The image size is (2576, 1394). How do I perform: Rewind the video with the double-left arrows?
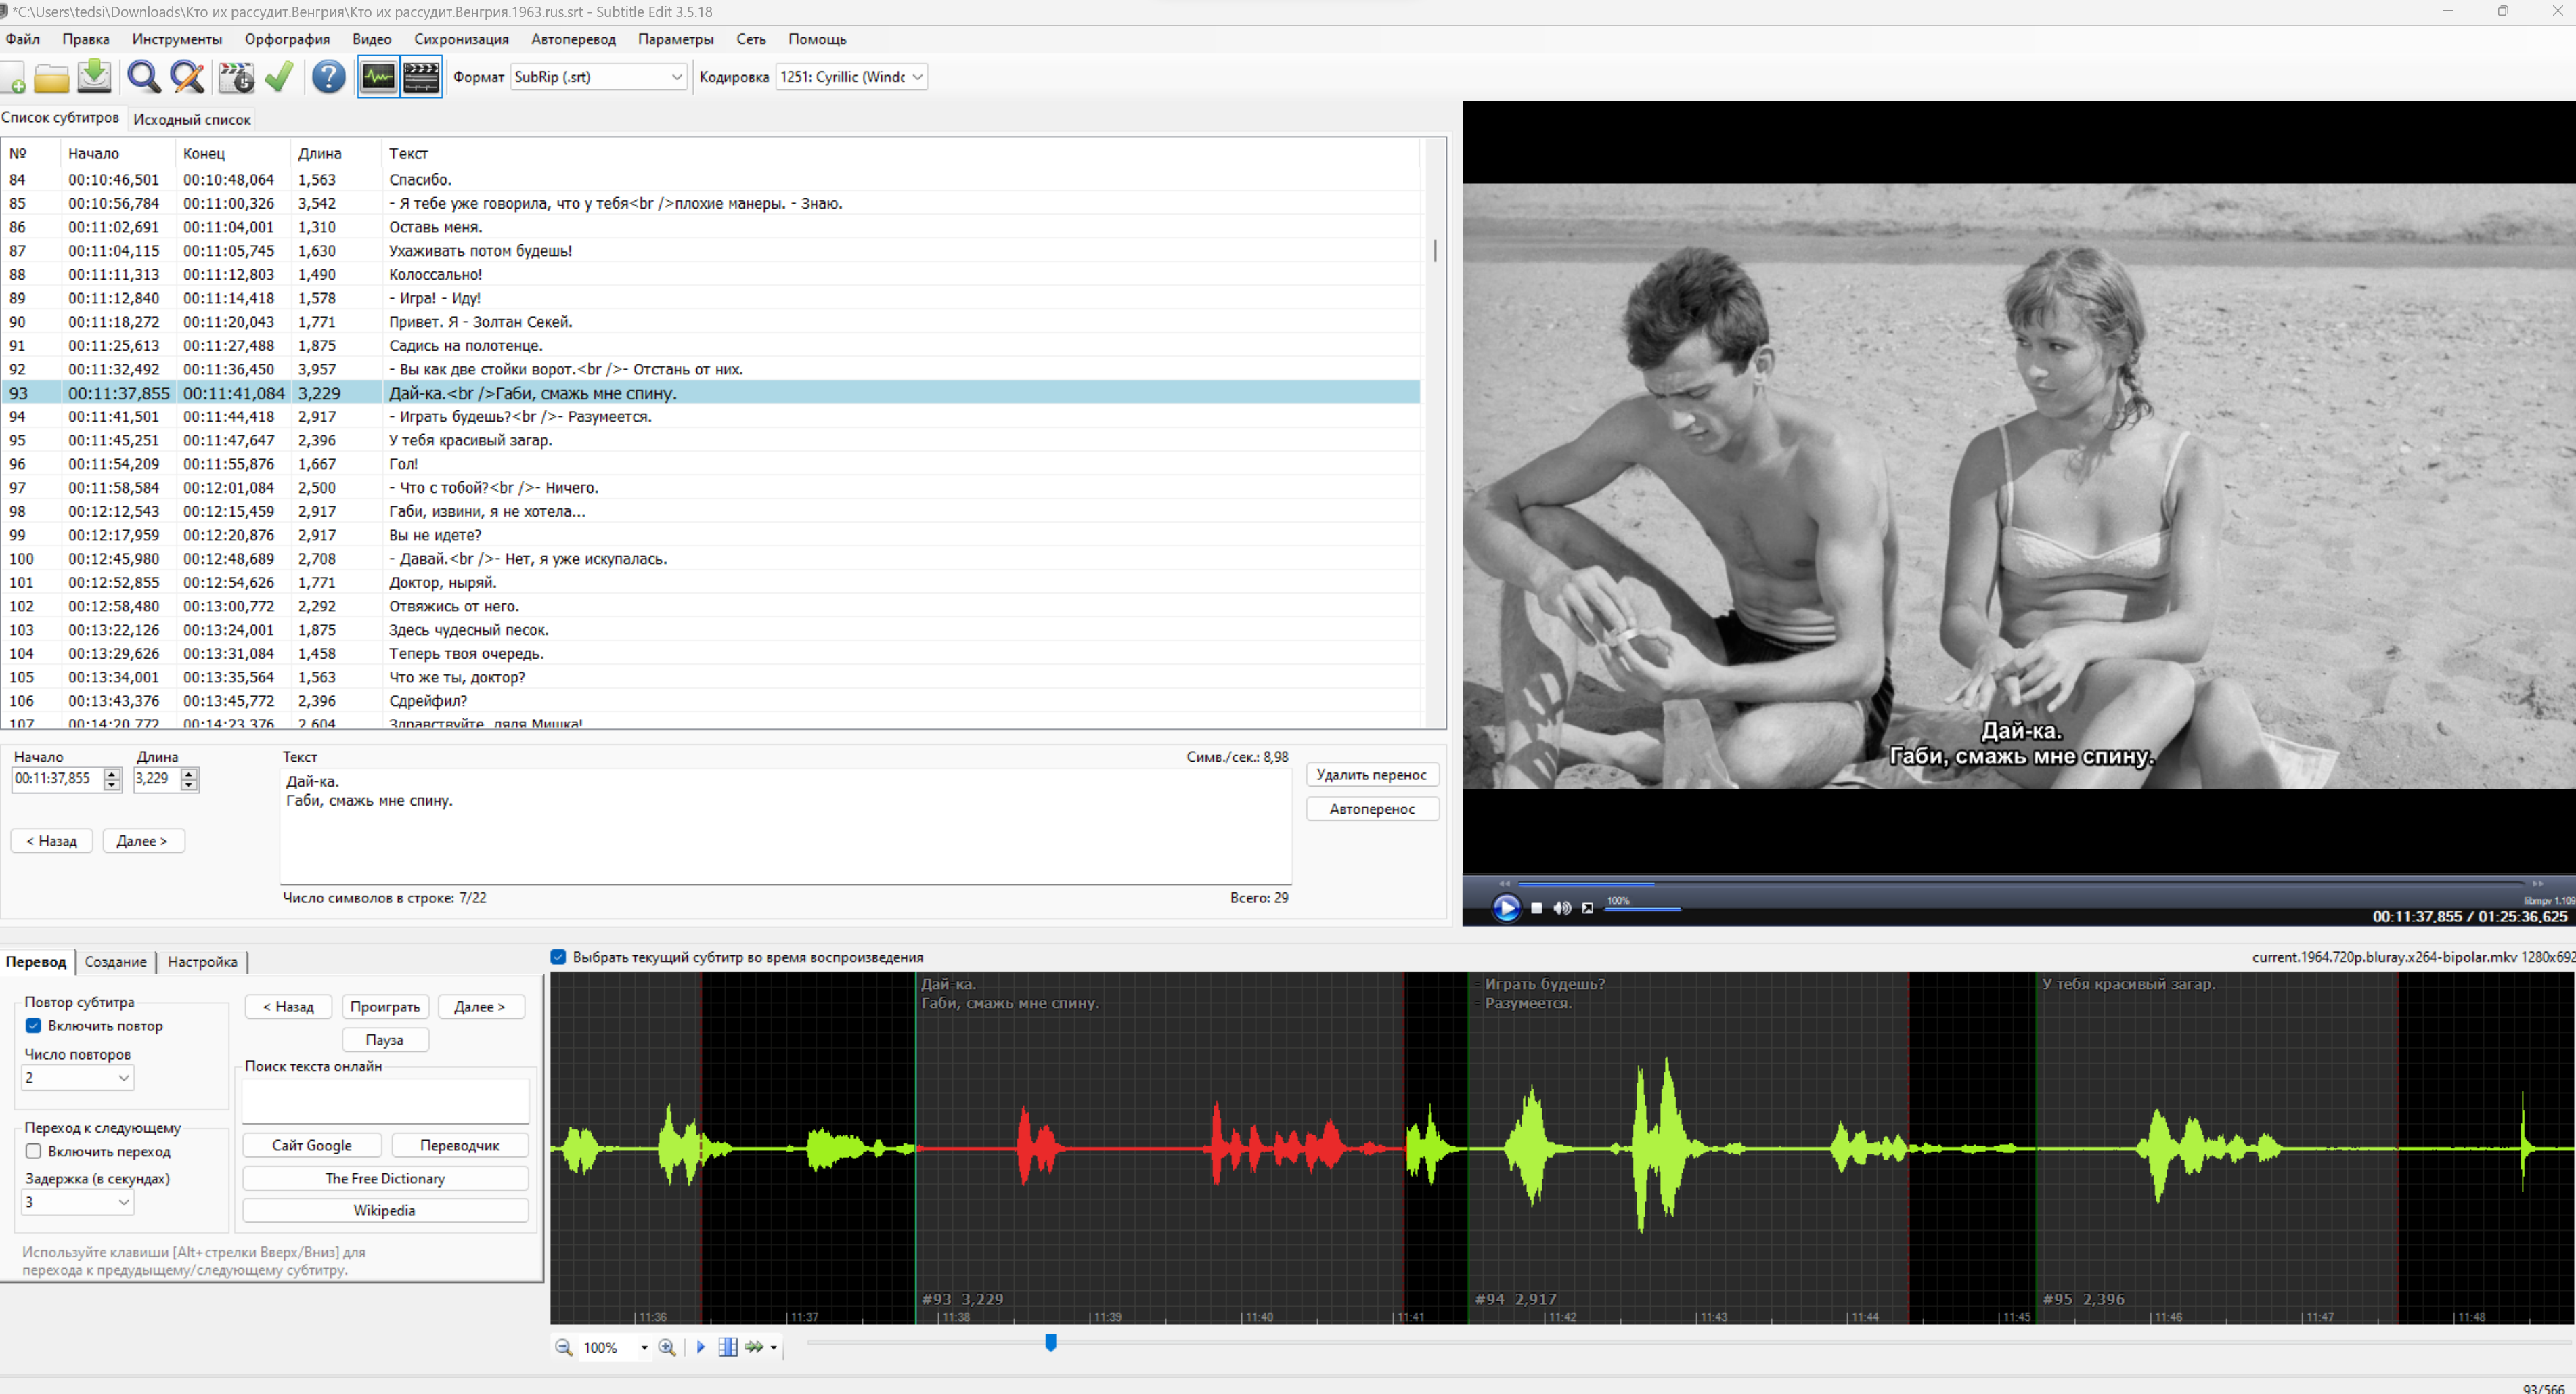pyautogui.click(x=1504, y=884)
